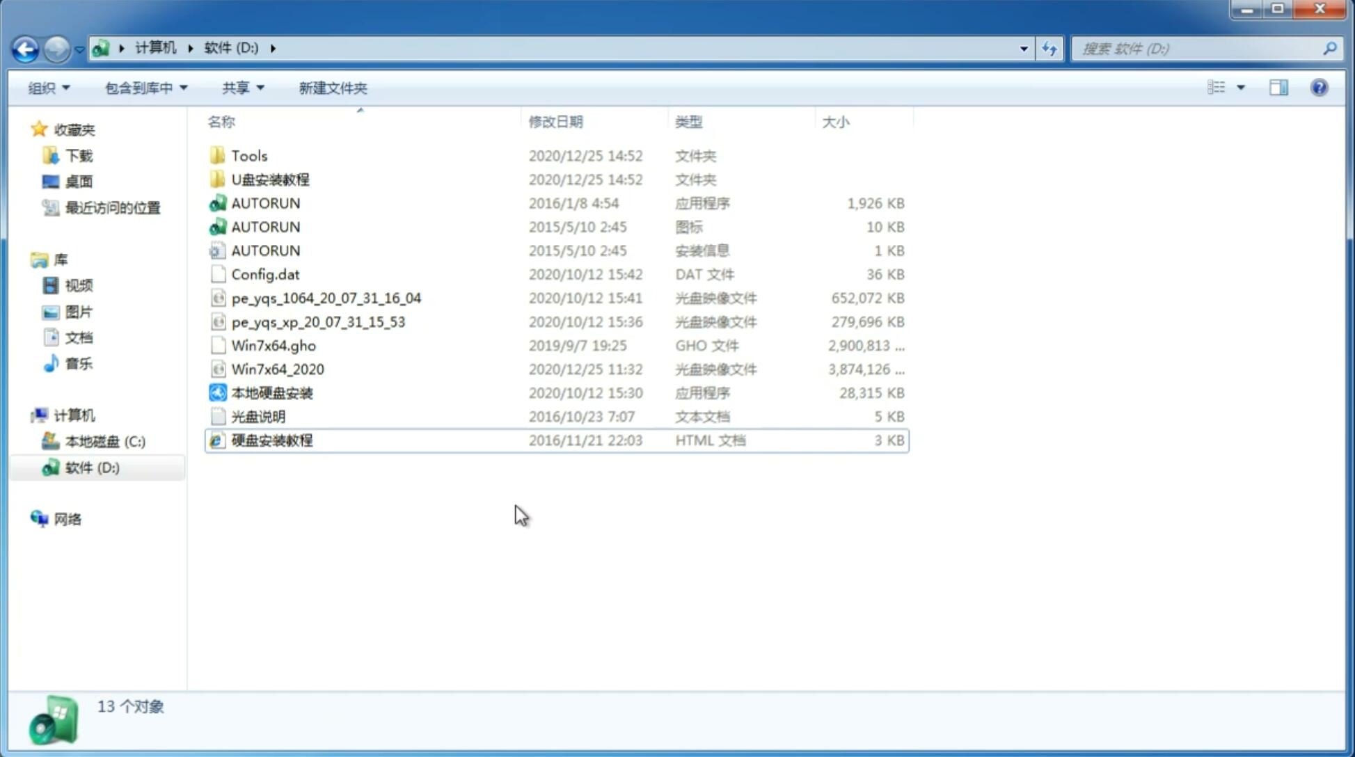Click 共享 menu option
Screen dimensions: 1355x757
click(240, 88)
